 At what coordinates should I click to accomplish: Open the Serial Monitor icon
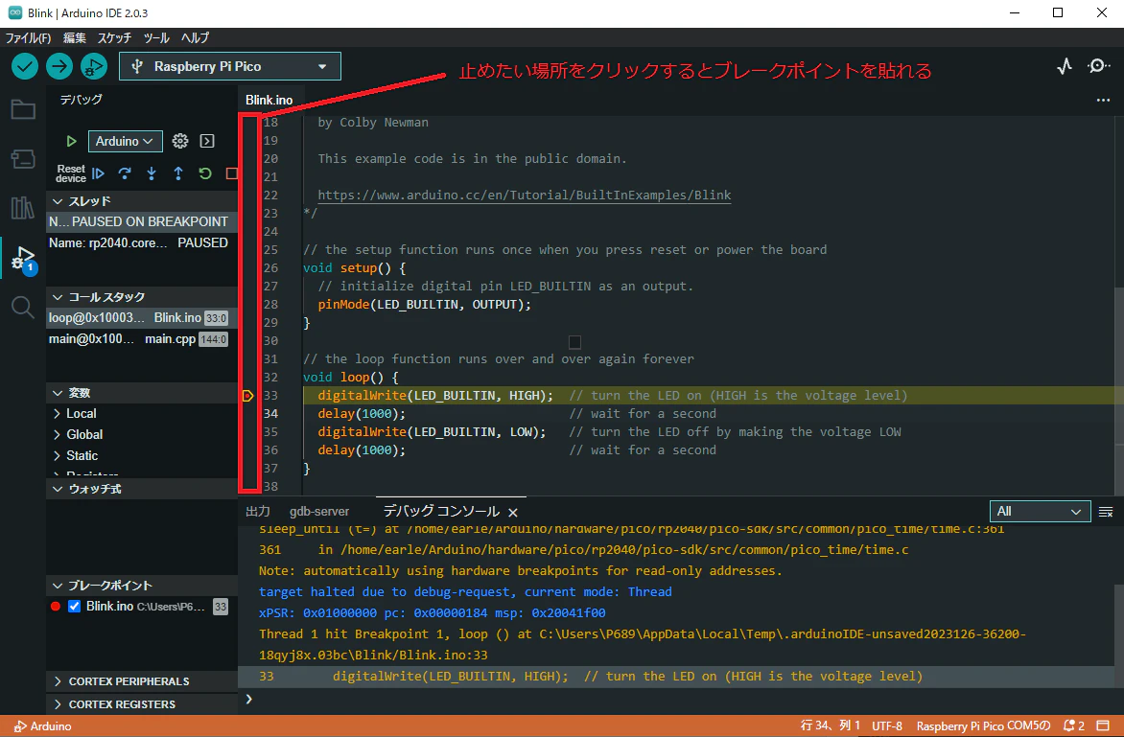1099,66
